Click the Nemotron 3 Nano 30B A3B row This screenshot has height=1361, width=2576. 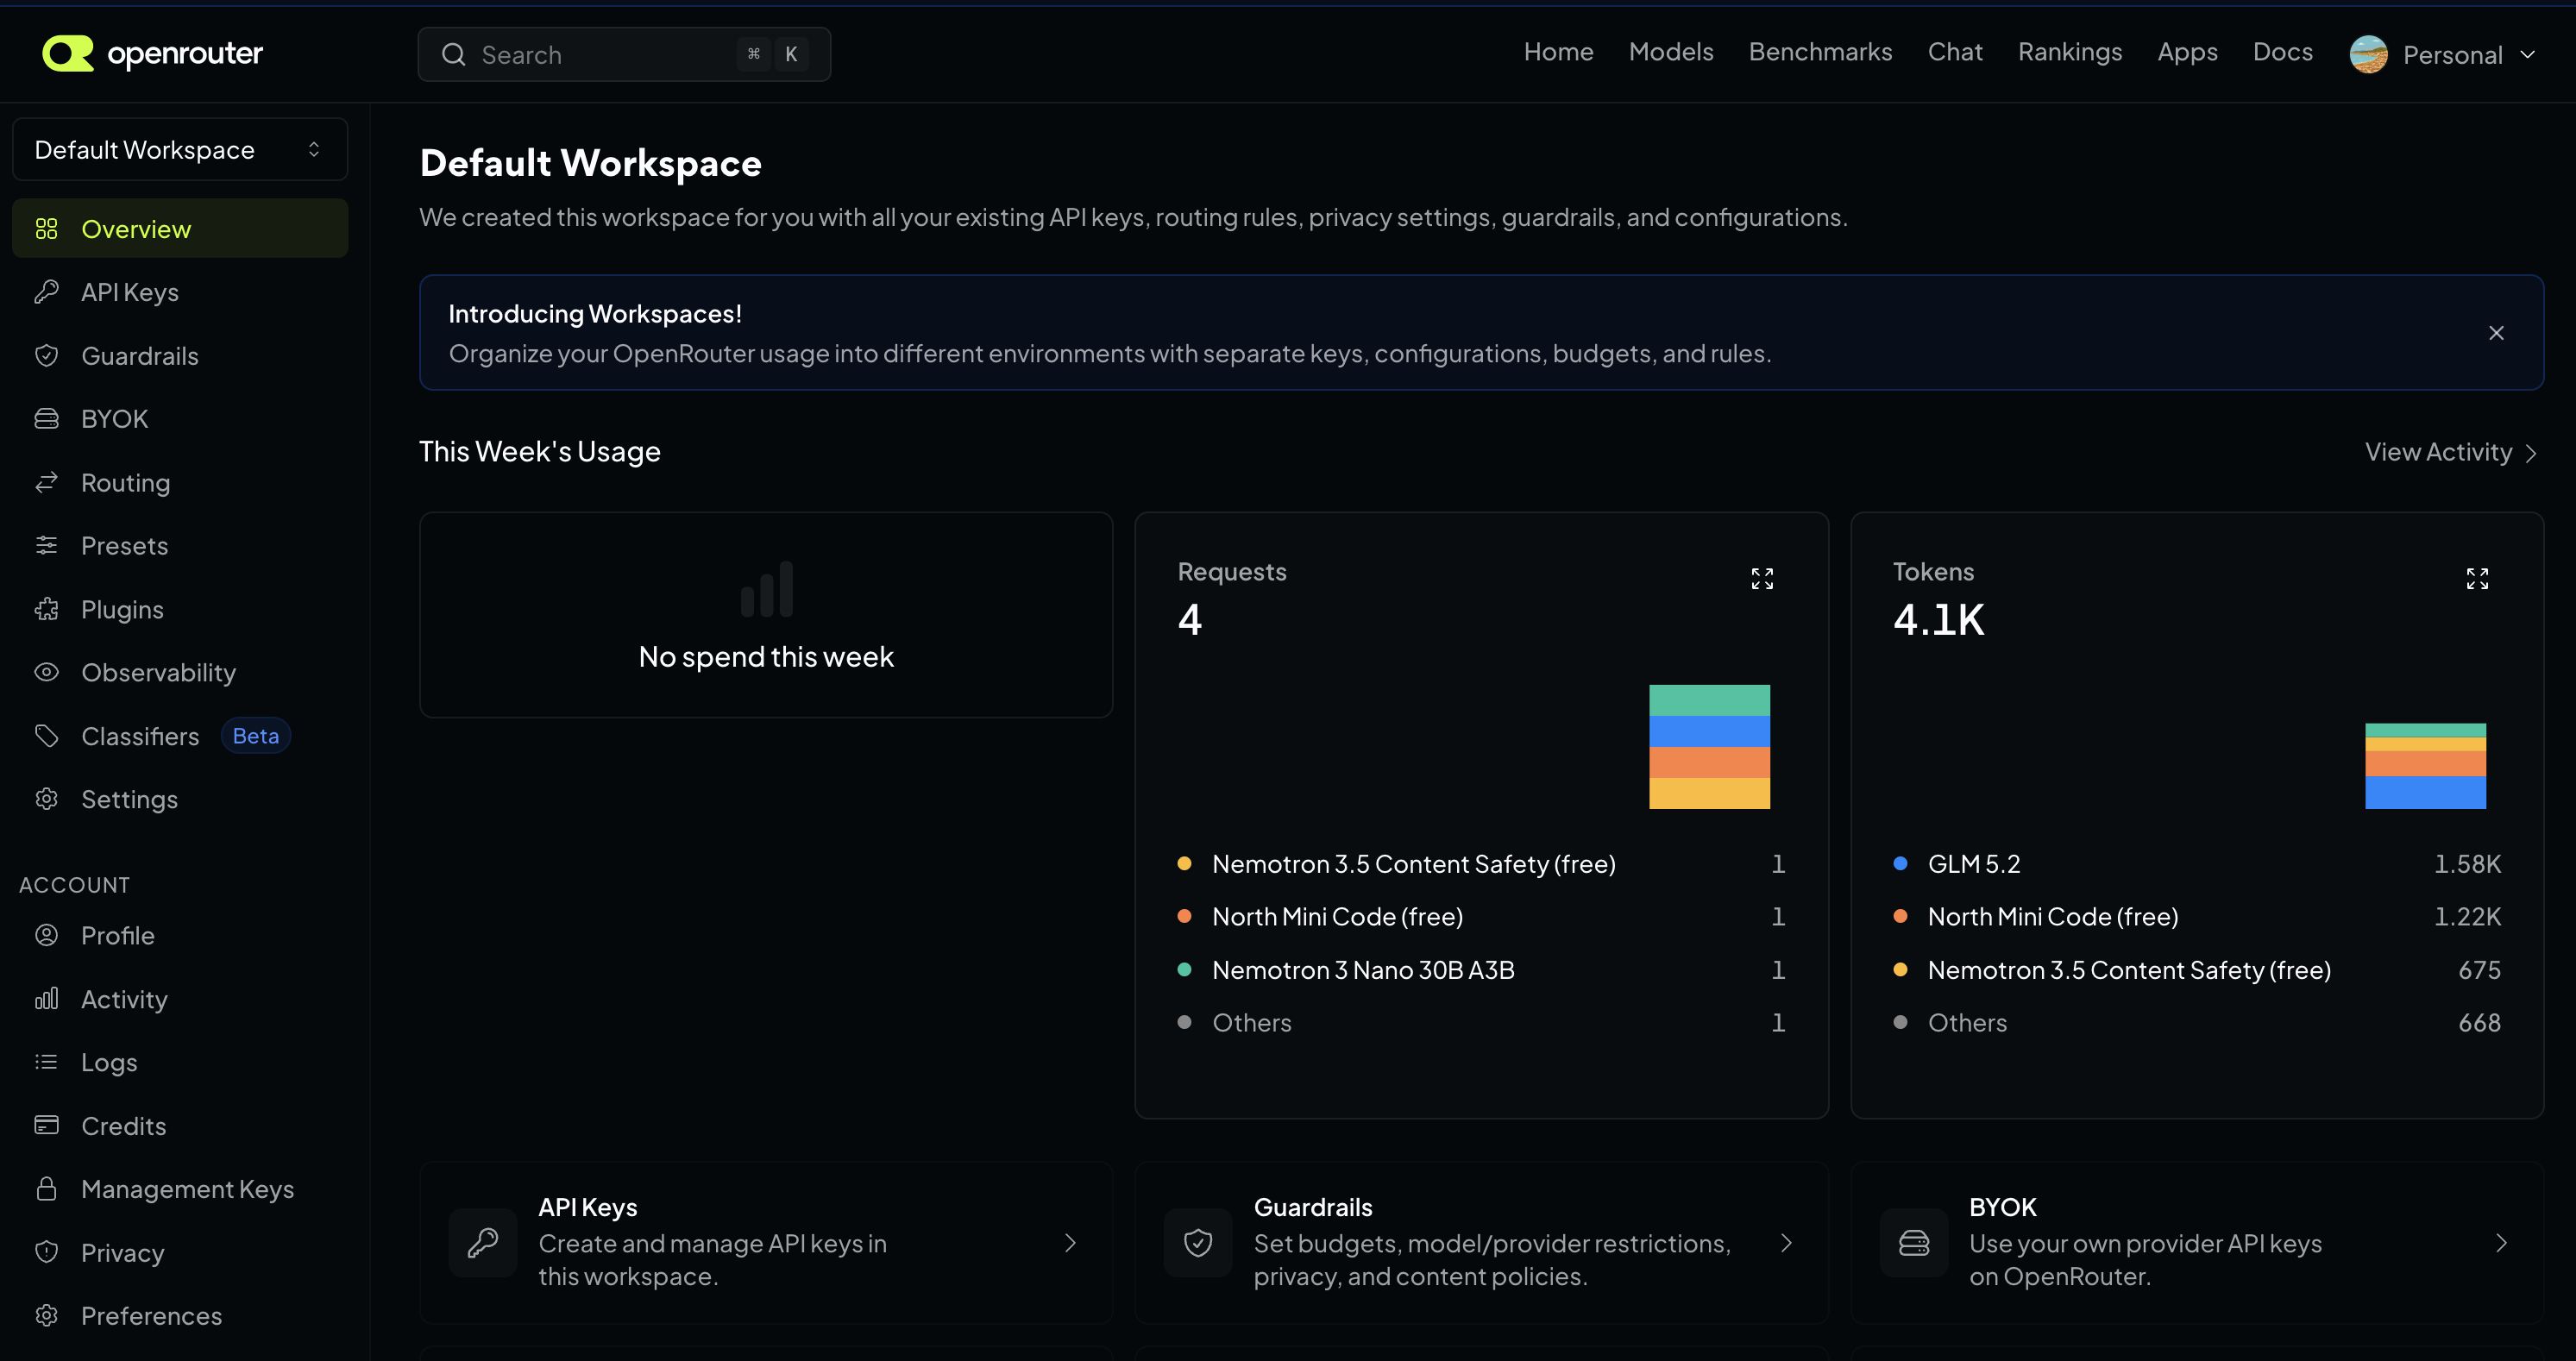pos(1481,970)
